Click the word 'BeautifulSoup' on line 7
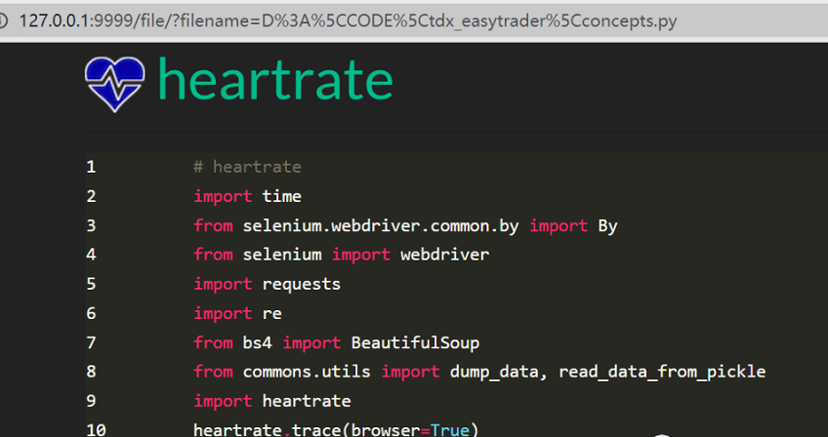Screen dimensions: 828x437 click(x=415, y=343)
